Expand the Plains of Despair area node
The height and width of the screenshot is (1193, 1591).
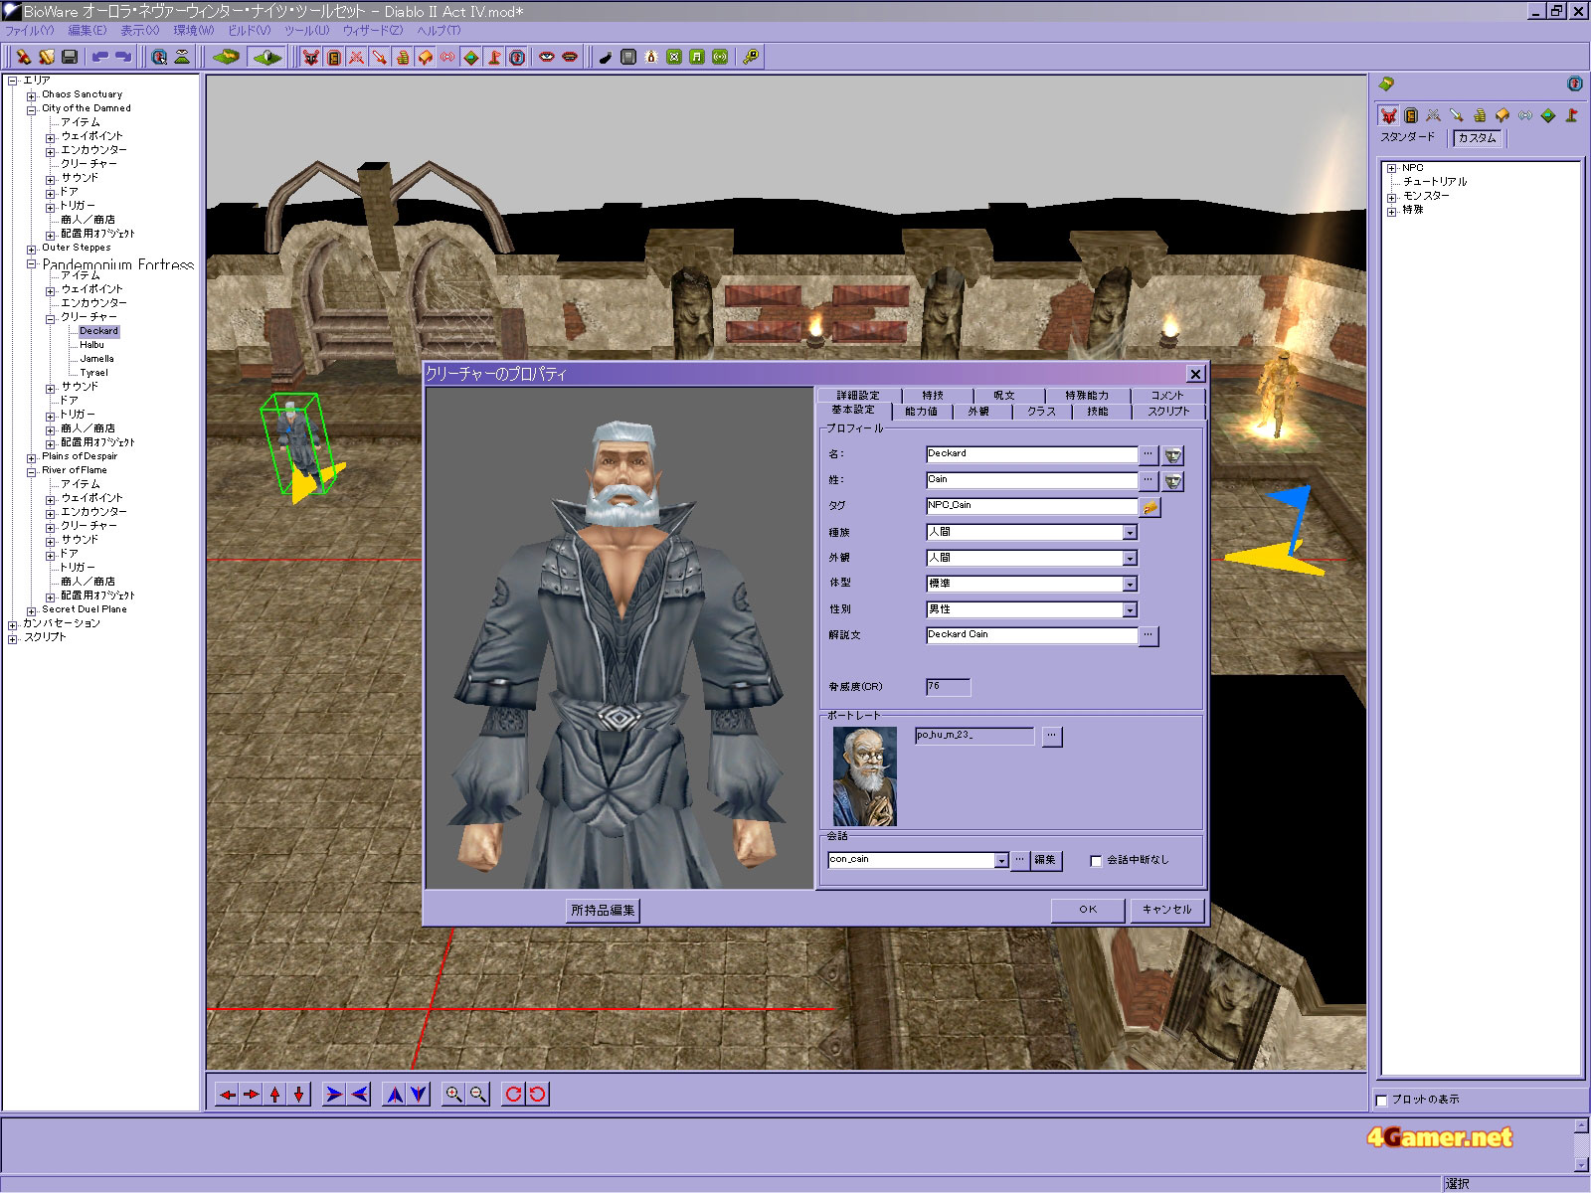pos(31,457)
